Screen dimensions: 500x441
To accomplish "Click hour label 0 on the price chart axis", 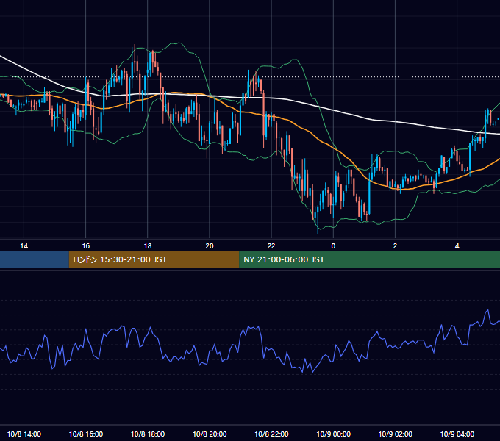I will 333,246.
